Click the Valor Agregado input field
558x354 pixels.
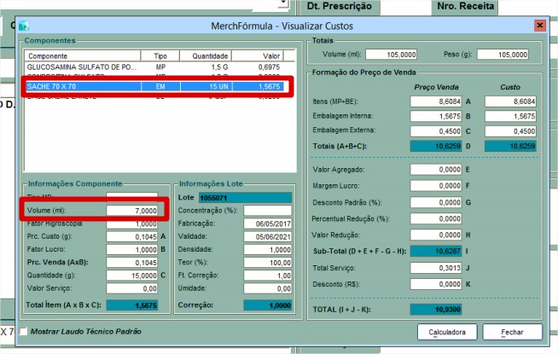point(435,170)
